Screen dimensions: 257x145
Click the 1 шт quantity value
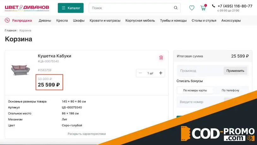(150, 73)
